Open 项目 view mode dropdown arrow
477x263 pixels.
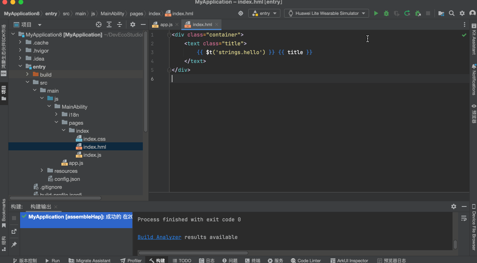click(x=40, y=25)
